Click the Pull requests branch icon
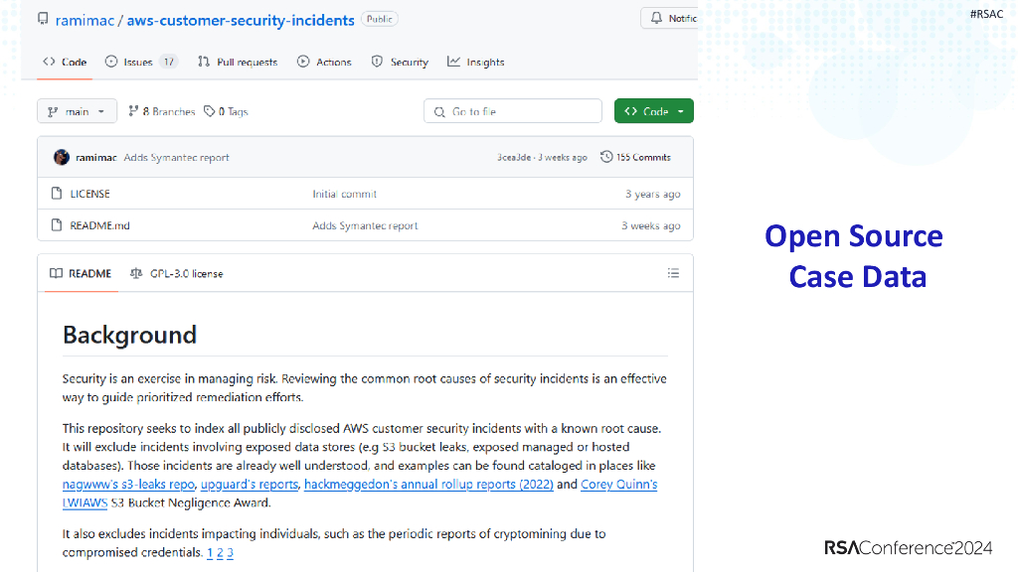The width and height of the screenshot is (1018, 572). click(204, 62)
